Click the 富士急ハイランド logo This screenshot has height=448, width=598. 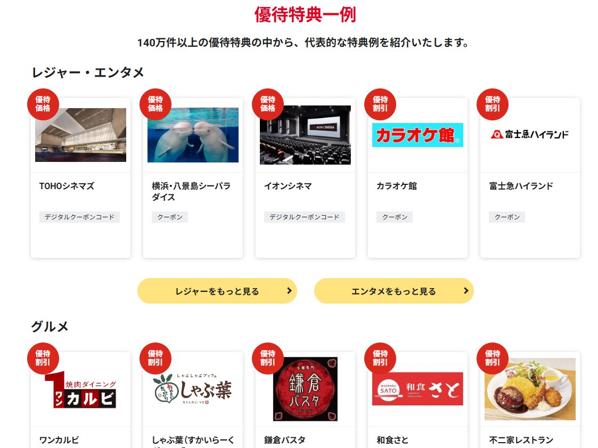tap(530, 134)
